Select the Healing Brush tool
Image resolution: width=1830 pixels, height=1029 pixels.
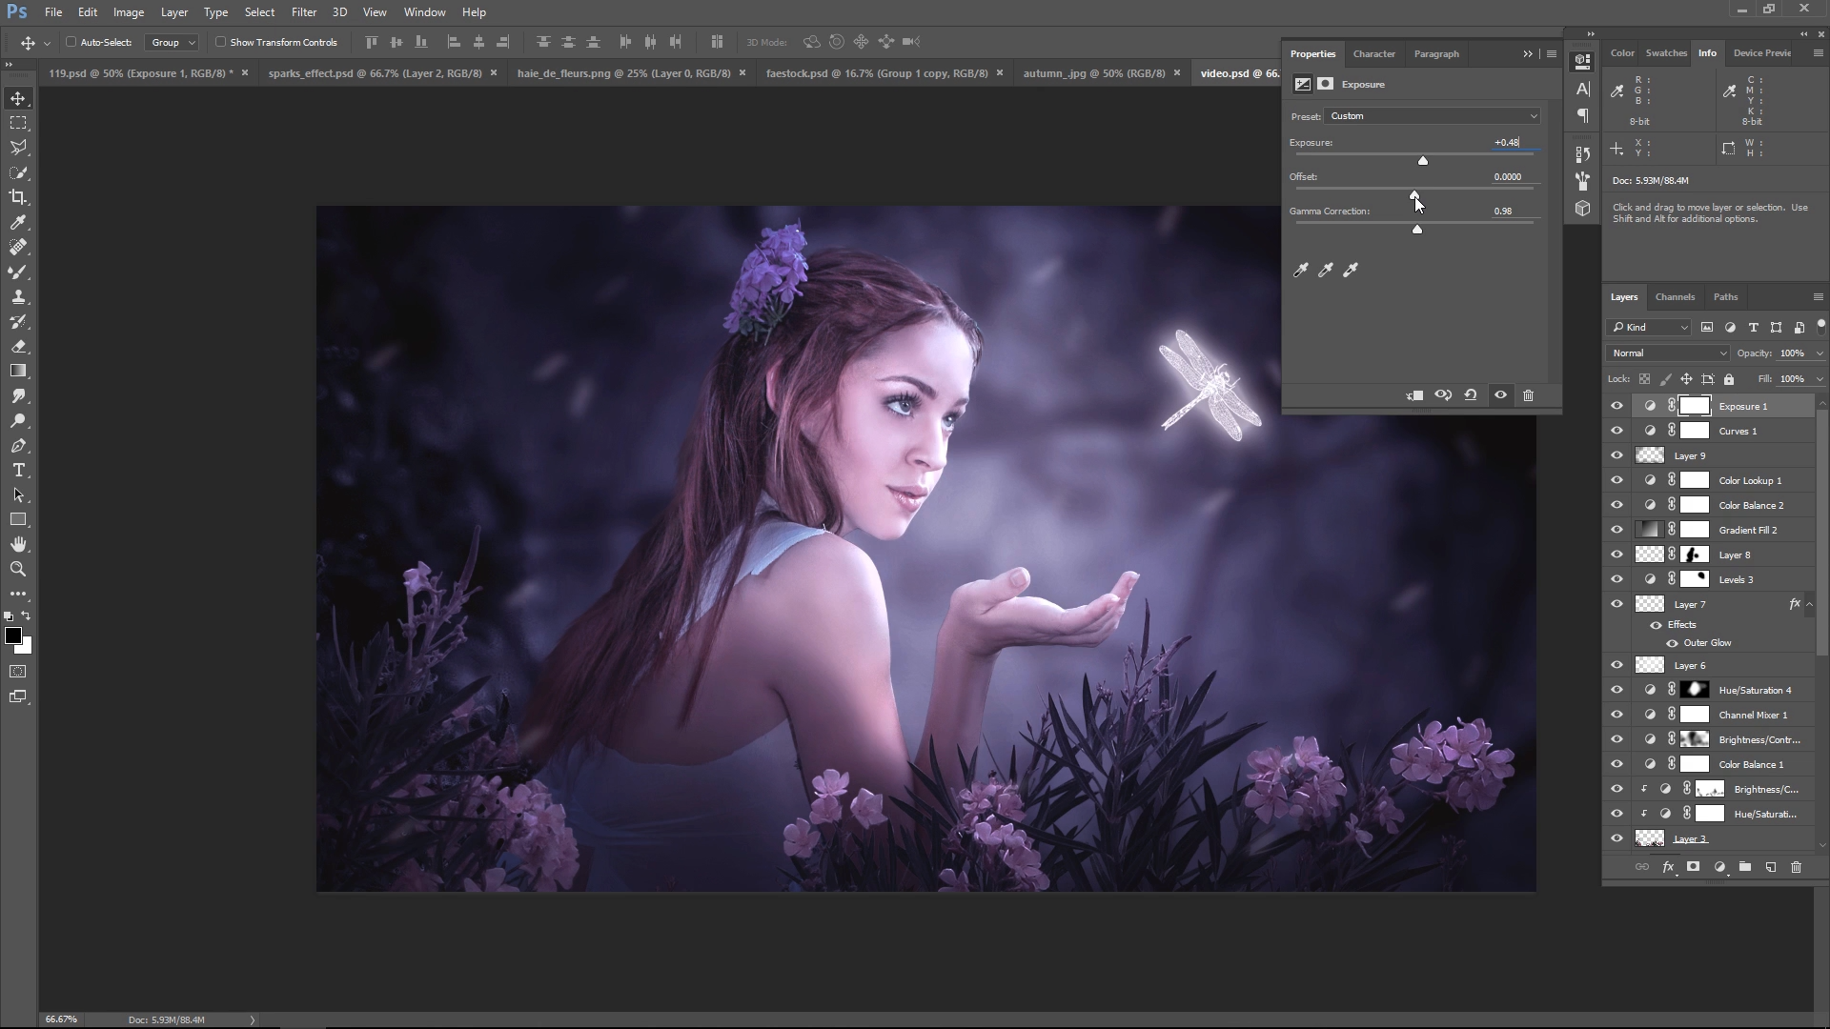[x=18, y=247]
